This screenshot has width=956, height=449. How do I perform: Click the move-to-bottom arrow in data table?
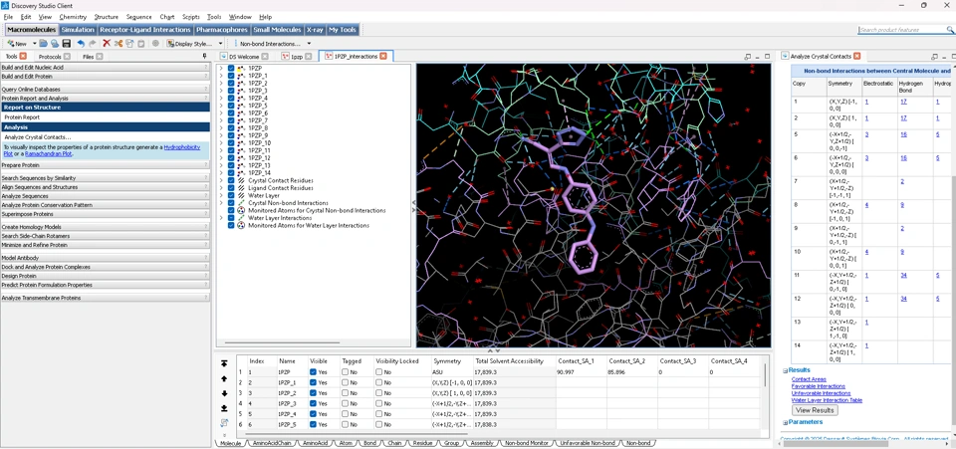pos(224,408)
